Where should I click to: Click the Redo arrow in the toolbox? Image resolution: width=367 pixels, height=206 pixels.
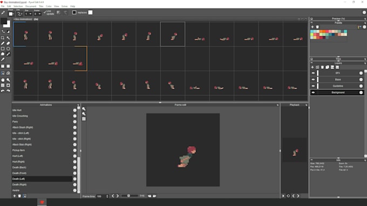click(8, 91)
